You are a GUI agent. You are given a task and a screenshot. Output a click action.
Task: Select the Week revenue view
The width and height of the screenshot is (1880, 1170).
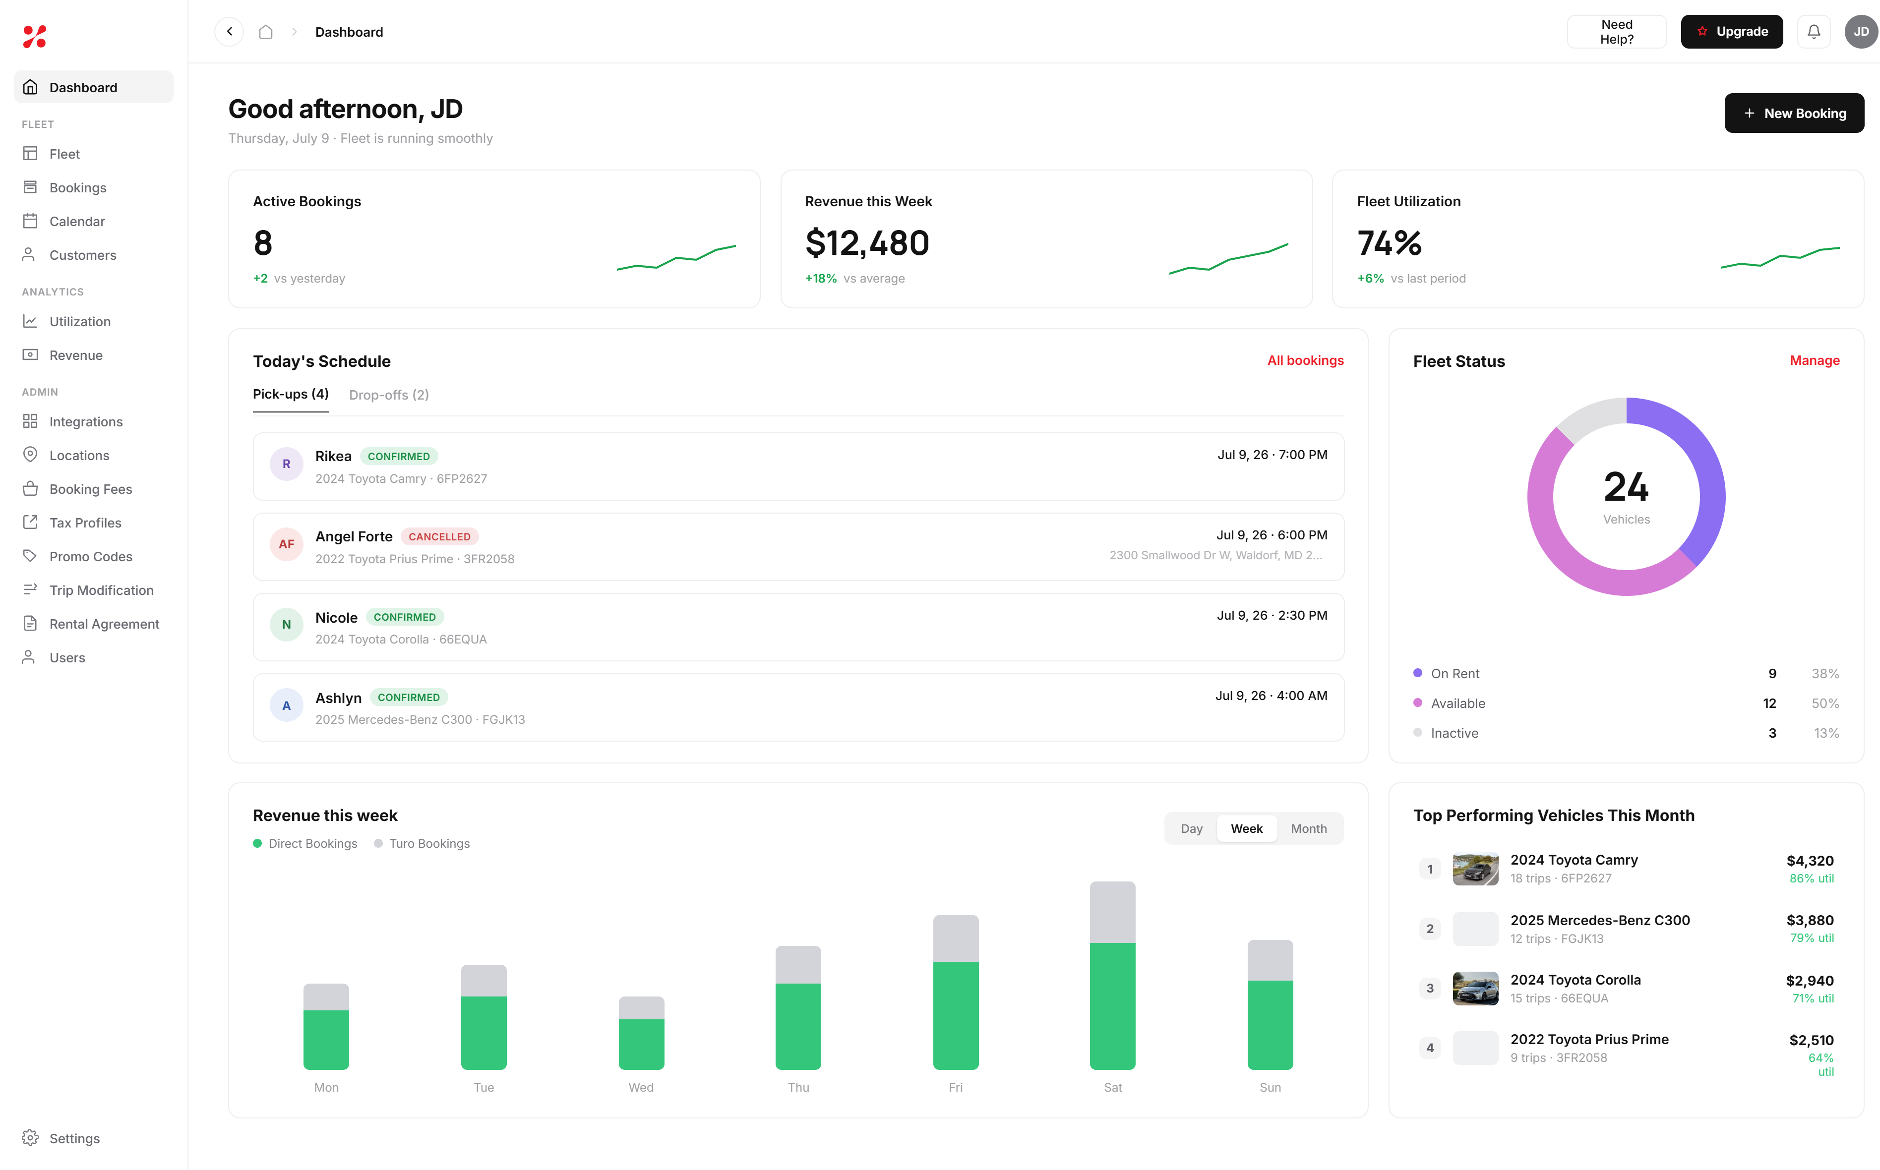1246,829
